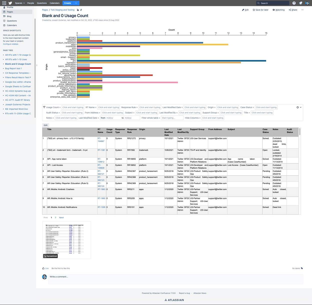This screenshot has width=312, height=305.
Task: Toggle the Watching eye button
Action: point(278,10)
